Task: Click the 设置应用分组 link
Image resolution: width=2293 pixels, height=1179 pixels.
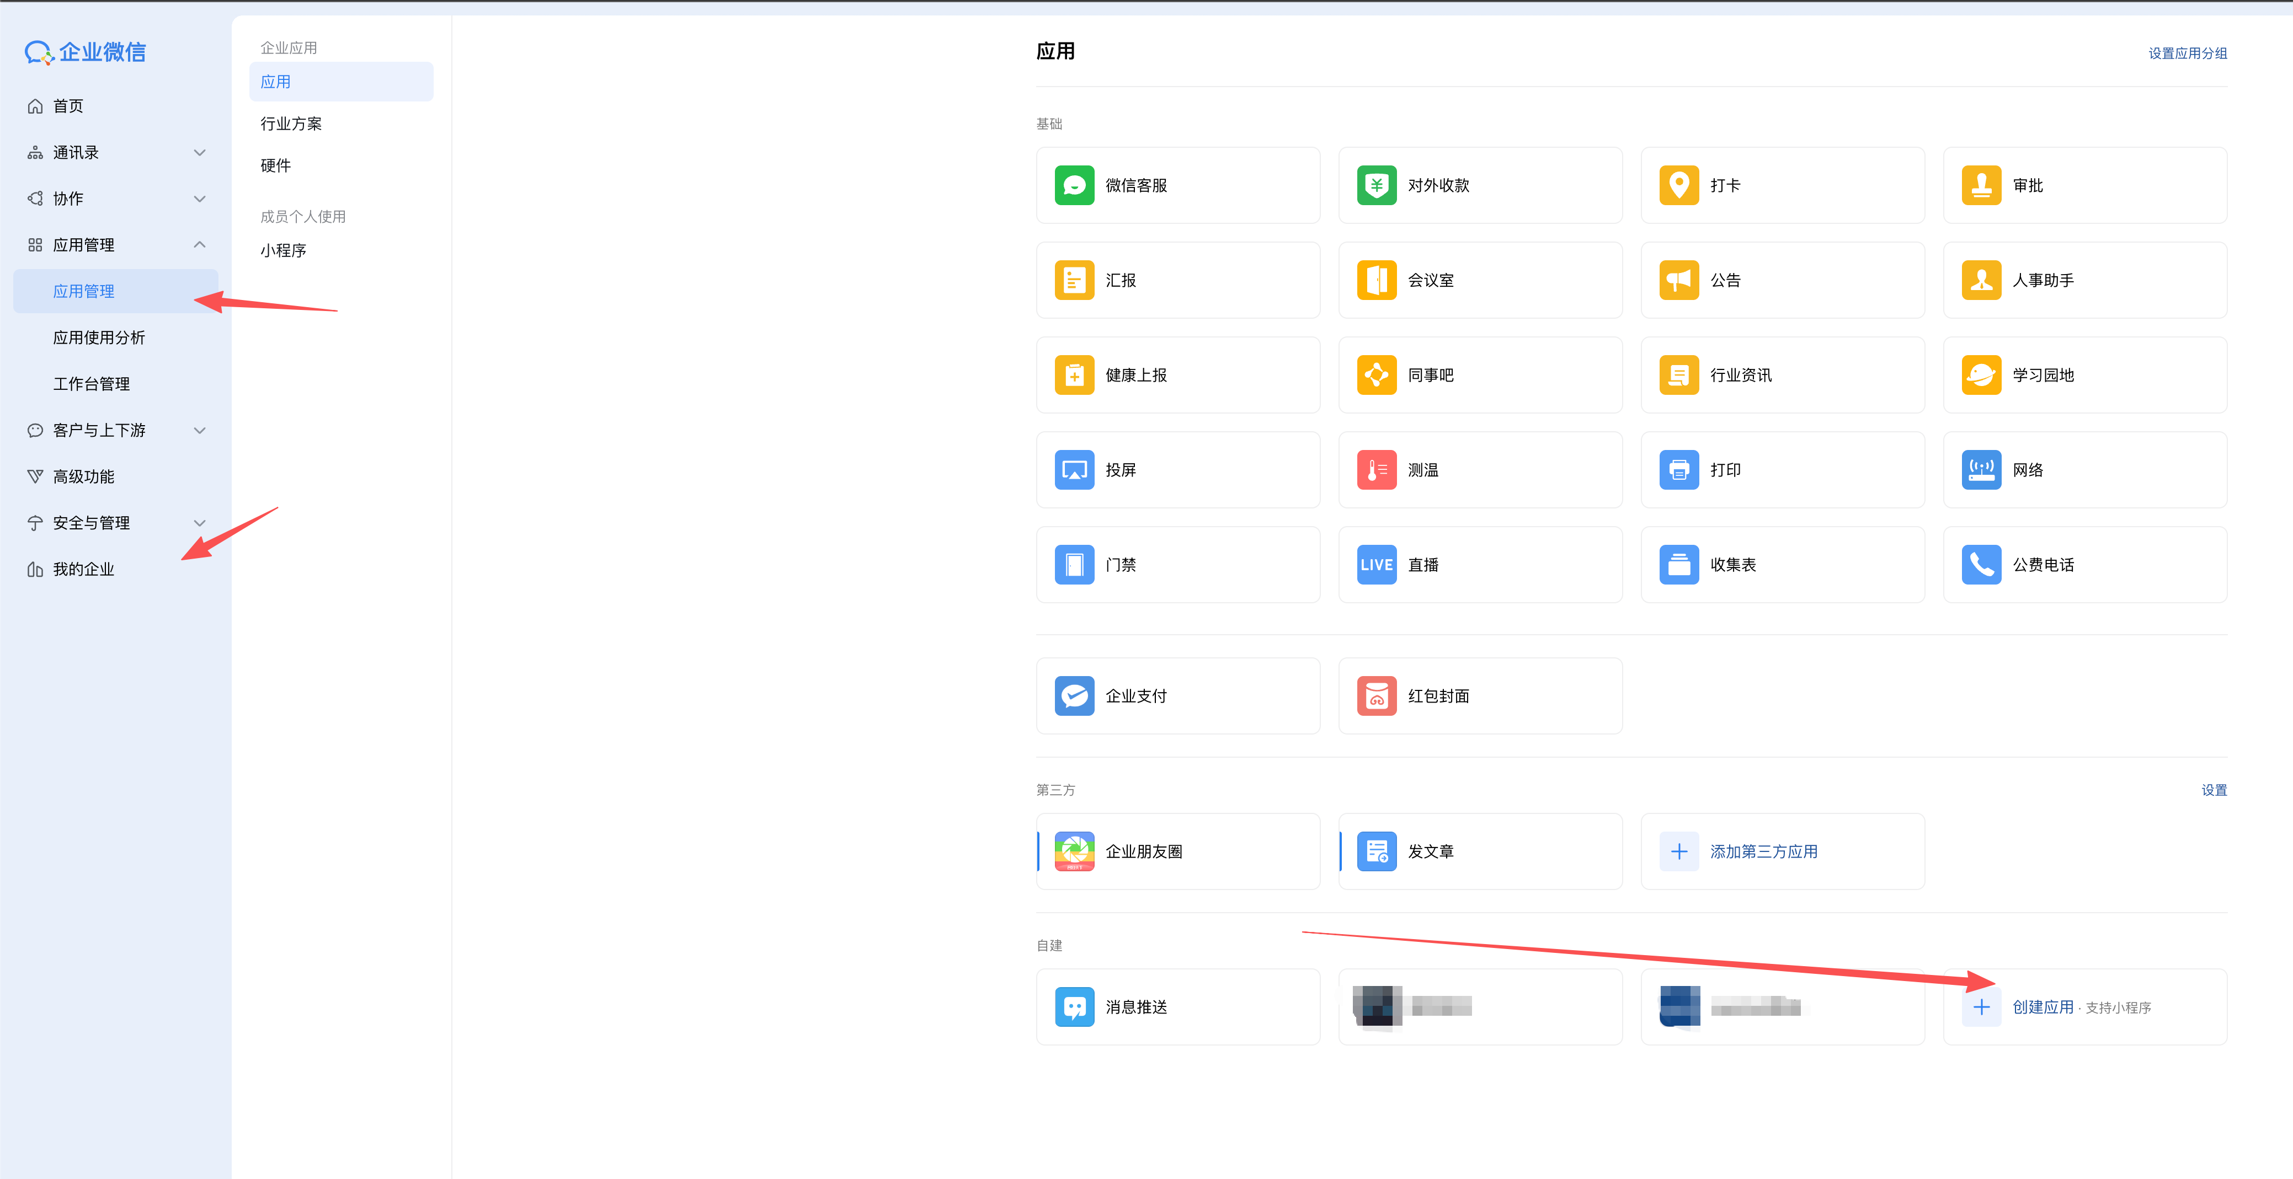Action: pos(2187,53)
